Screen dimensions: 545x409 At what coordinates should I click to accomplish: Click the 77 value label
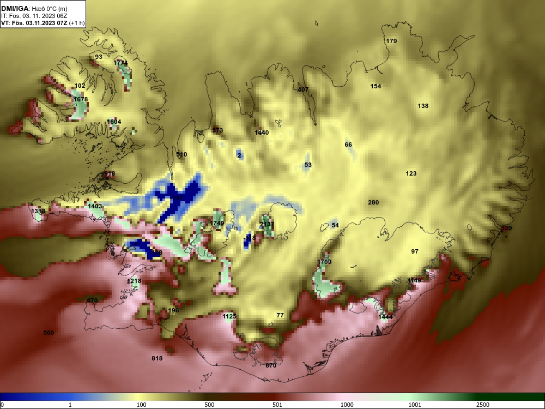point(280,315)
